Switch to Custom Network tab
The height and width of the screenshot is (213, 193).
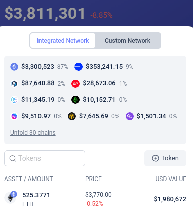click(128, 41)
